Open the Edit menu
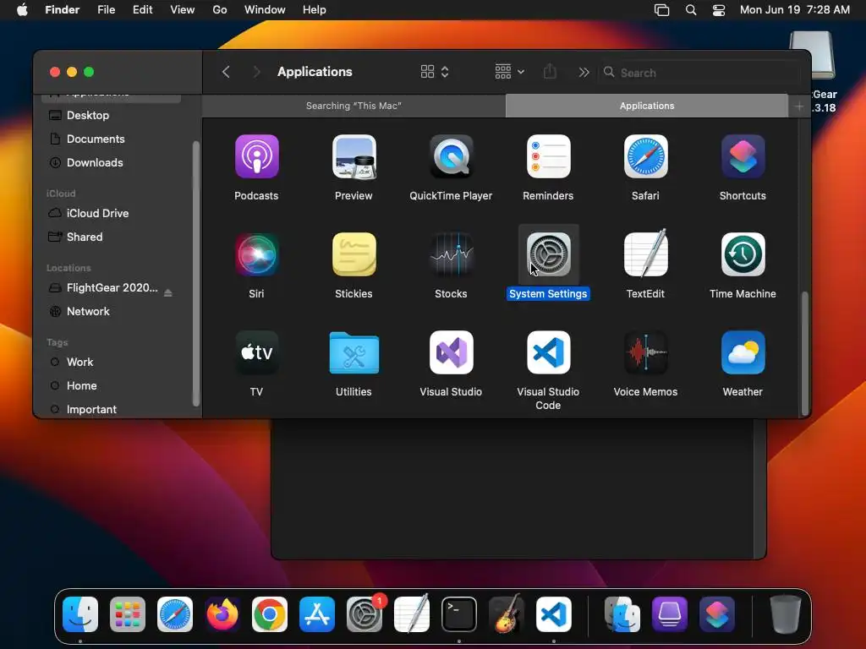Screen dimensions: 866x649 (142, 10)
